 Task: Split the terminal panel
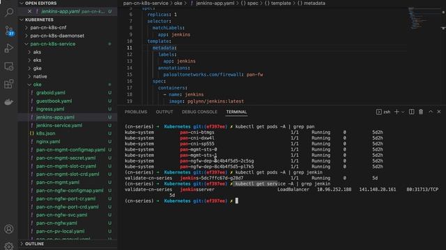412,112
